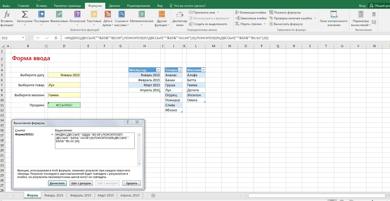This screenshot has height=201, width=390.
Task: Open the 'Январь 2015' sheet tab
Action: (54, 195)
